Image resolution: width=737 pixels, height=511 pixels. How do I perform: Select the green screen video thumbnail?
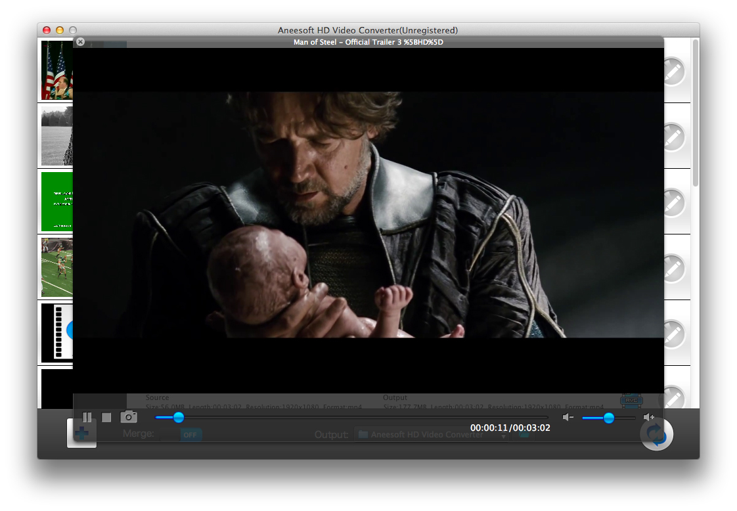coord(57,202)
